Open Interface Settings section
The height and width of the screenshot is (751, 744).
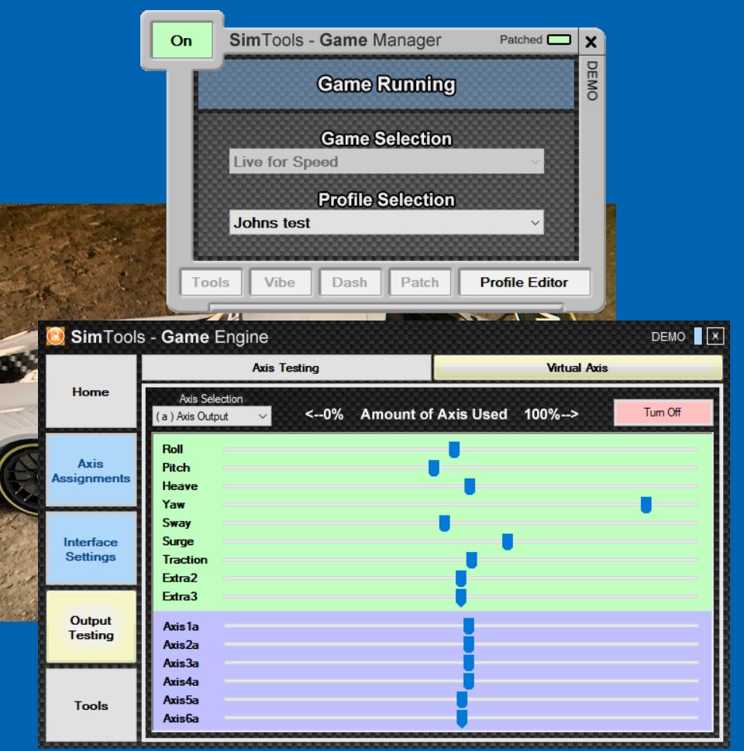(x=91, y=549)
